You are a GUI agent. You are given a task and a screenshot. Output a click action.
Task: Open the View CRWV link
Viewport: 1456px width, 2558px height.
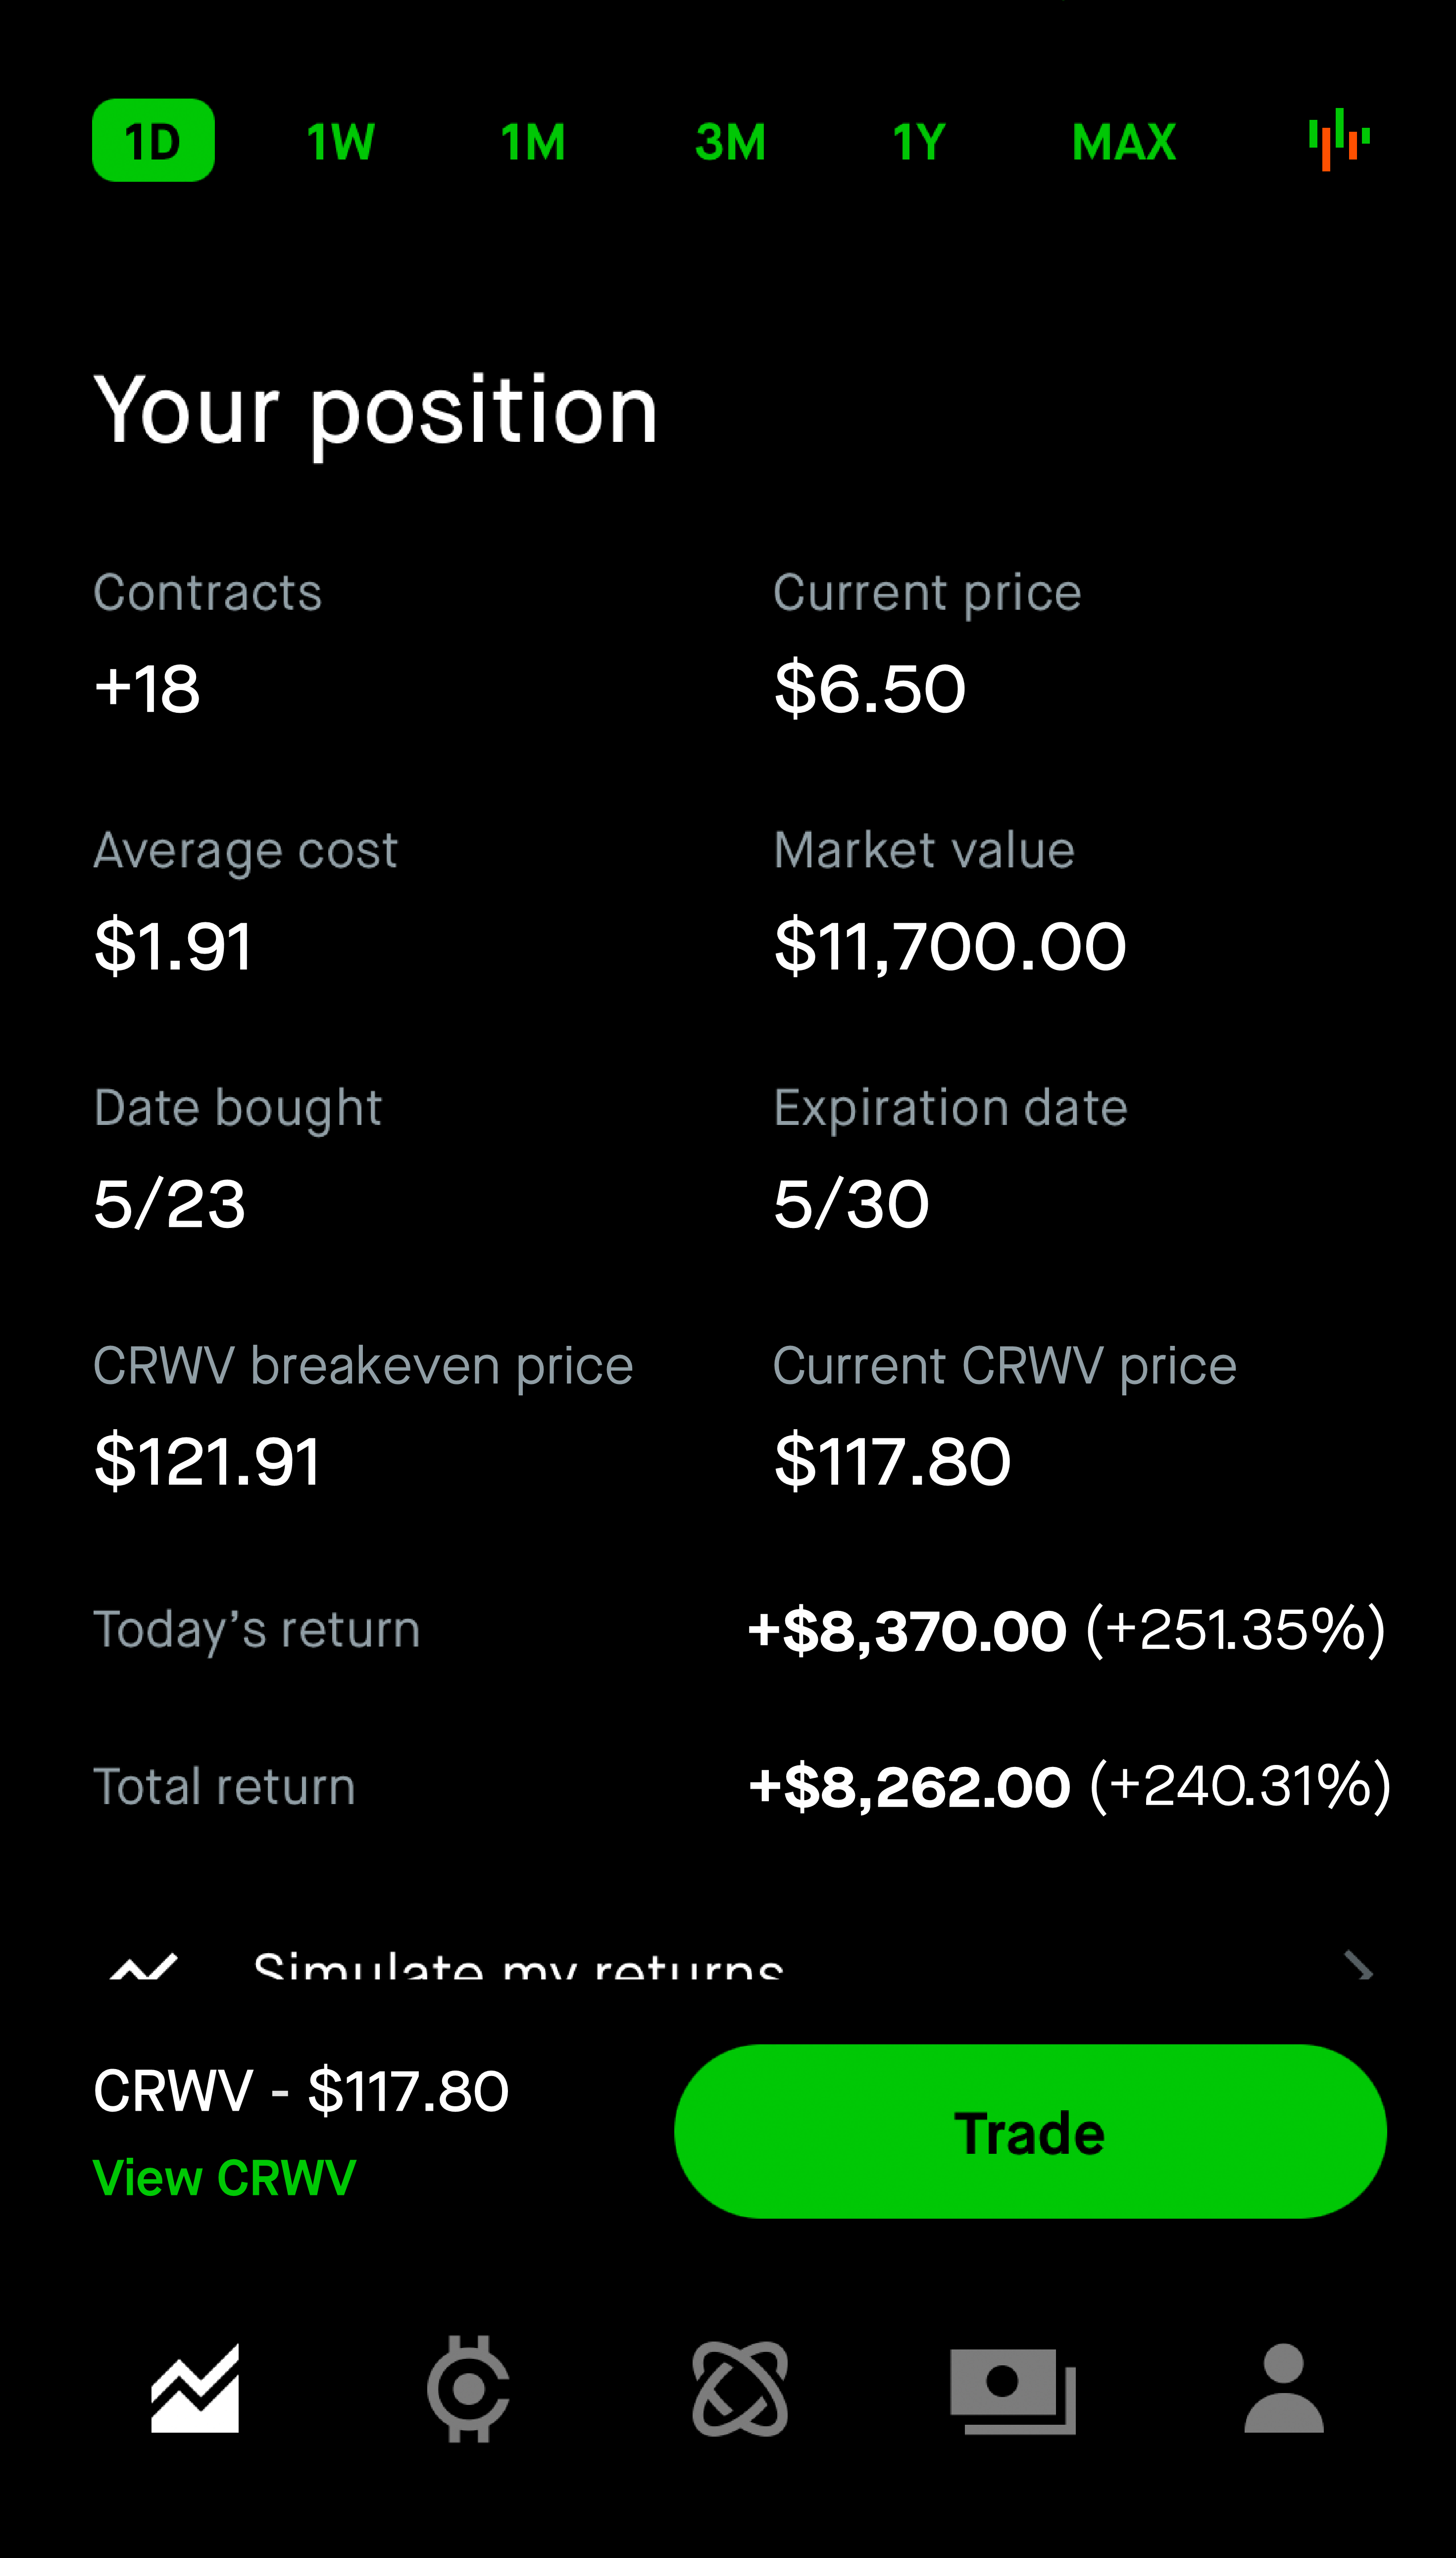click(224, 2178)
